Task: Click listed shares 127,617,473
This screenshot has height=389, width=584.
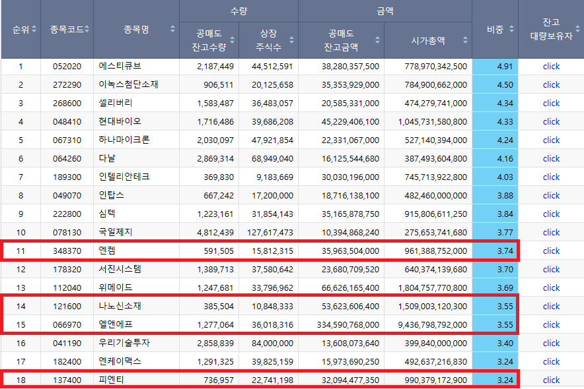Action: coord(270,233)
